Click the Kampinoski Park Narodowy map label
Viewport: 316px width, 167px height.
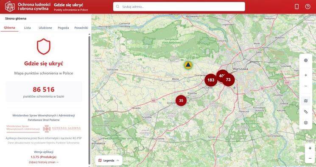click(x=172, y=41)
